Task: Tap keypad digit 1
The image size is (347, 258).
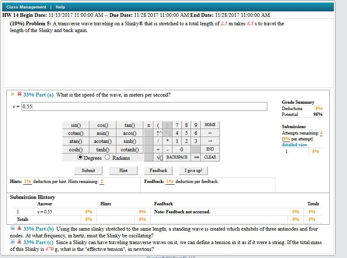Action: (177, 141)
